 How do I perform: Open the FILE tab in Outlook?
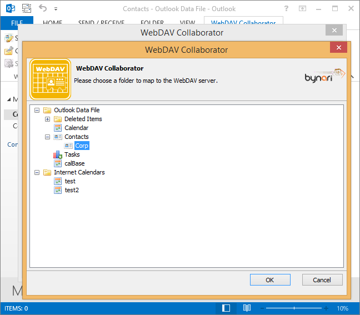17,23
